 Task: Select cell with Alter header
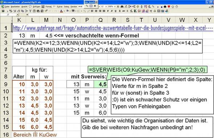point(19,77)
